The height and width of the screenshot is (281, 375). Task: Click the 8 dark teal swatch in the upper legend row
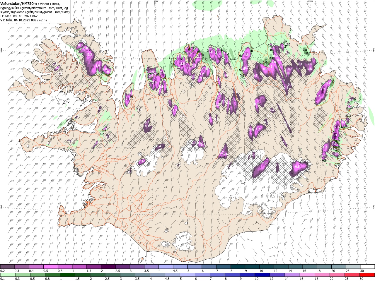click(237, 266)
